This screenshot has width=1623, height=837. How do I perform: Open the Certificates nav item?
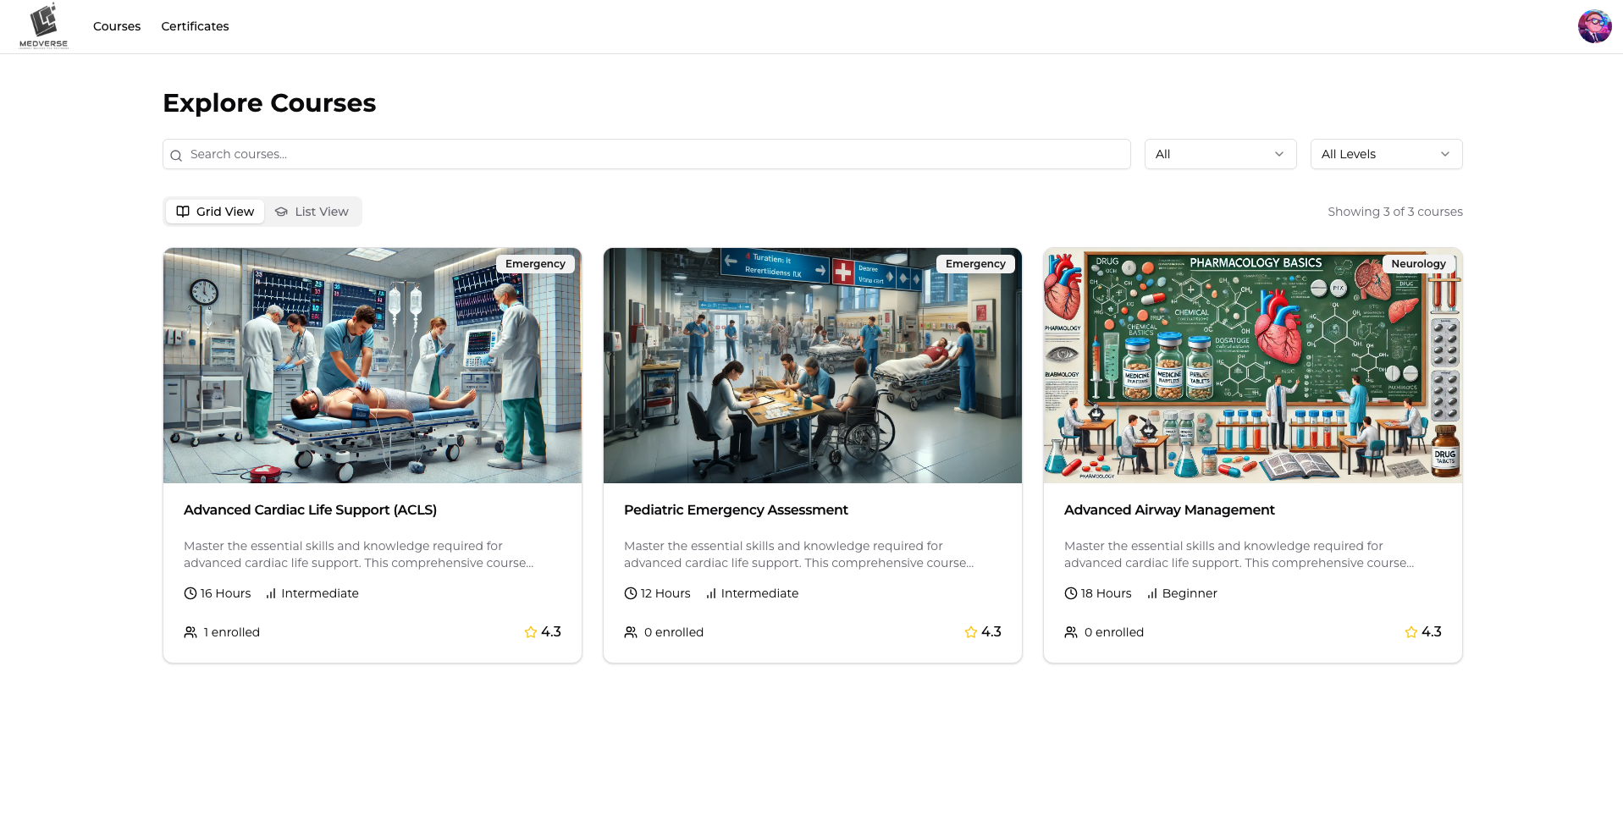[195, 26]
